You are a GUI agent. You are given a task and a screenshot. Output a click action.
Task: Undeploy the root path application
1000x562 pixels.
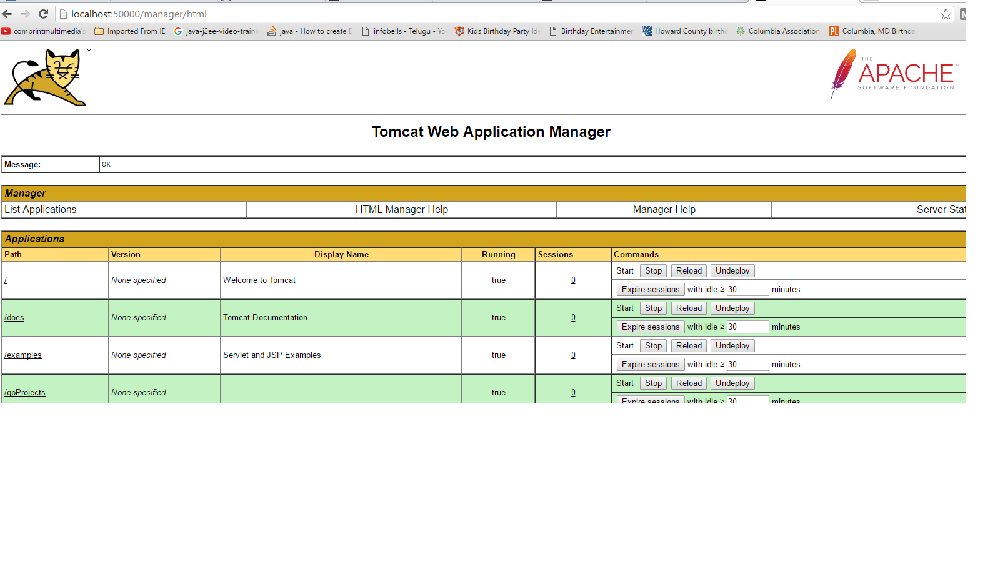(732, 271)
